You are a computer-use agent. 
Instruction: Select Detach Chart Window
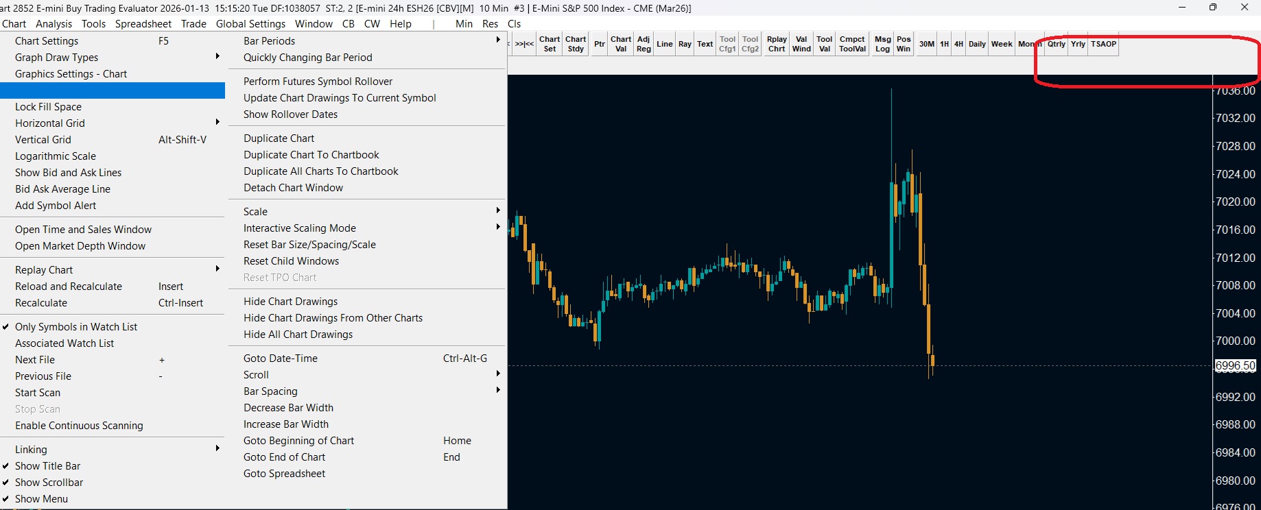tap(367, 188)
